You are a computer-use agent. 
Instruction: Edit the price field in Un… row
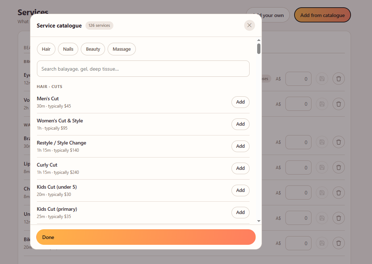tap(298, 218)
